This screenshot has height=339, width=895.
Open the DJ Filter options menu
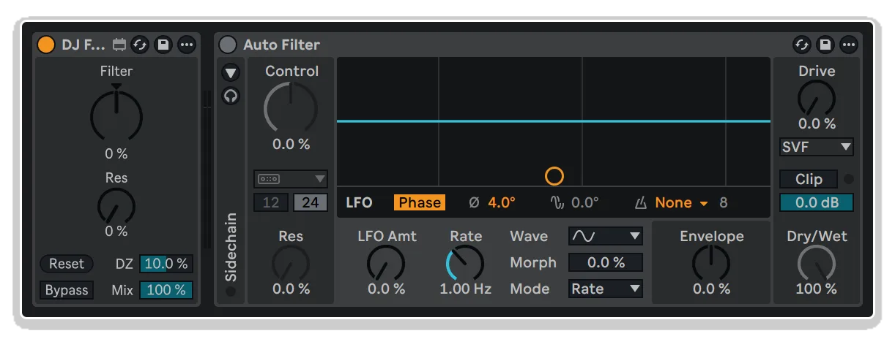pos(187,45)
